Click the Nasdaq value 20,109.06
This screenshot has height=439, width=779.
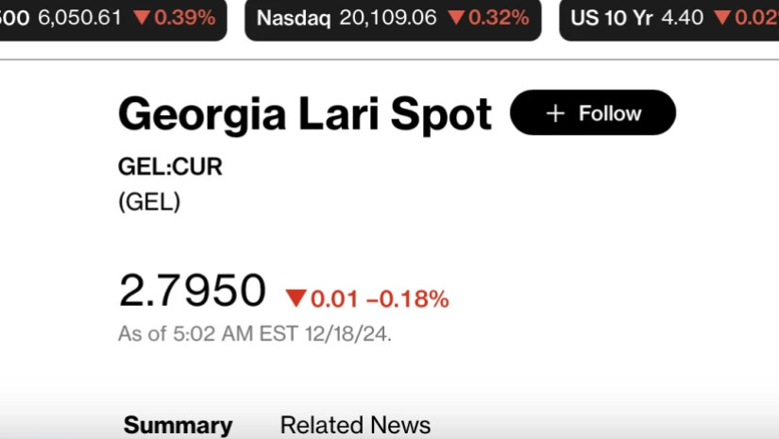coord(387,18)
